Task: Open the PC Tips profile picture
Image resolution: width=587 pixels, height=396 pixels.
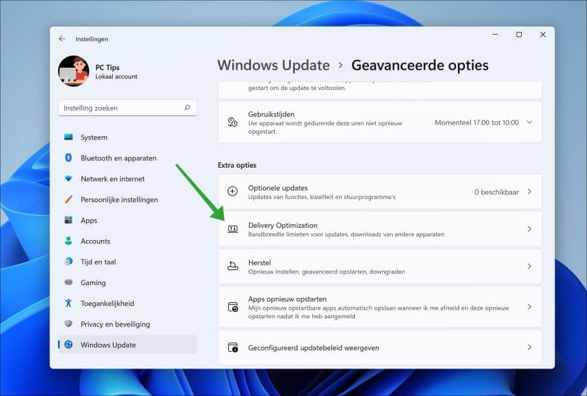Action: 74,71
